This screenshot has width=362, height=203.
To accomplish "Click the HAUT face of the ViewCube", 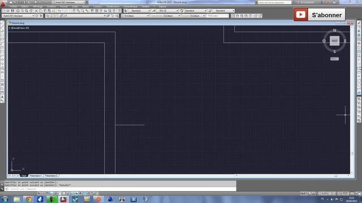I will click(x=334, y=41).
